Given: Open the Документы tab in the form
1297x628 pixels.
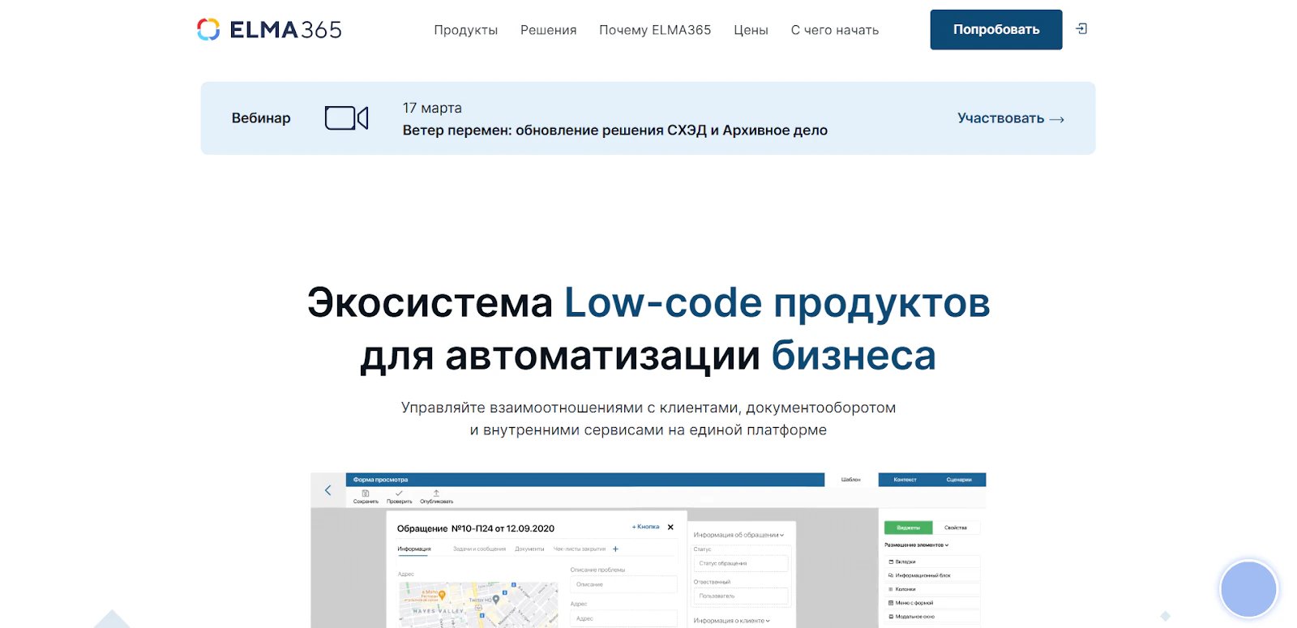Looking at the screenshot, I should [x=529, y=549].
